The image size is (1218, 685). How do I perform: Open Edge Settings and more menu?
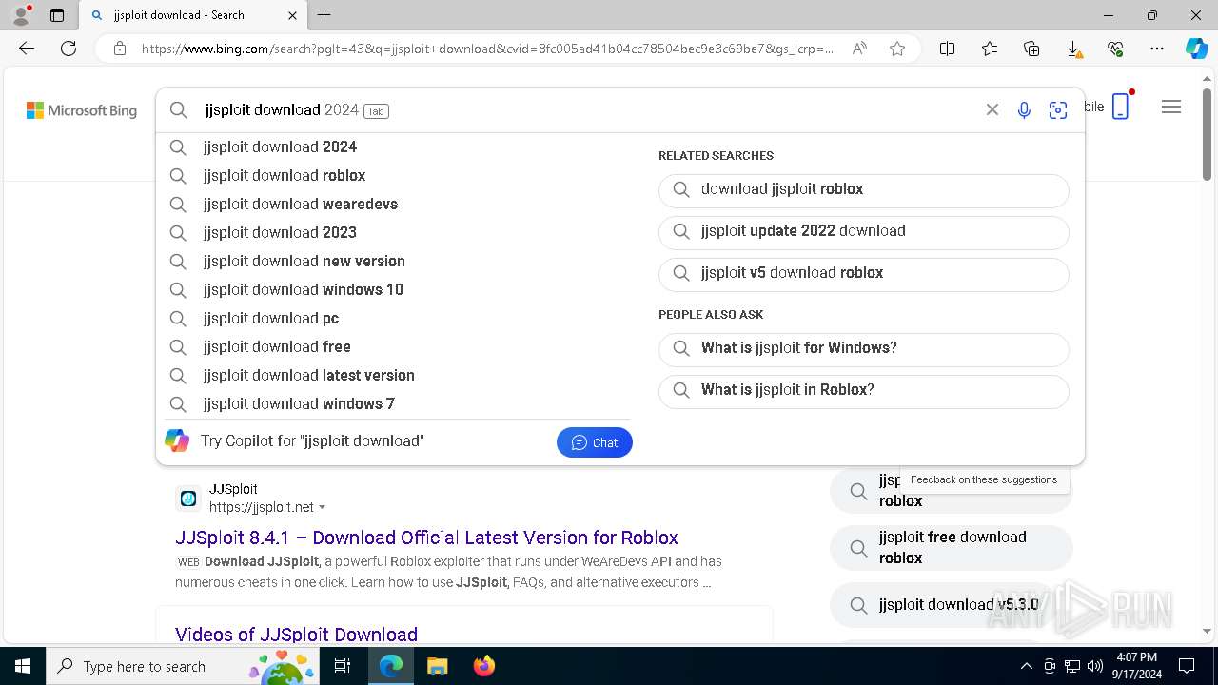[x=1157, y=49]
